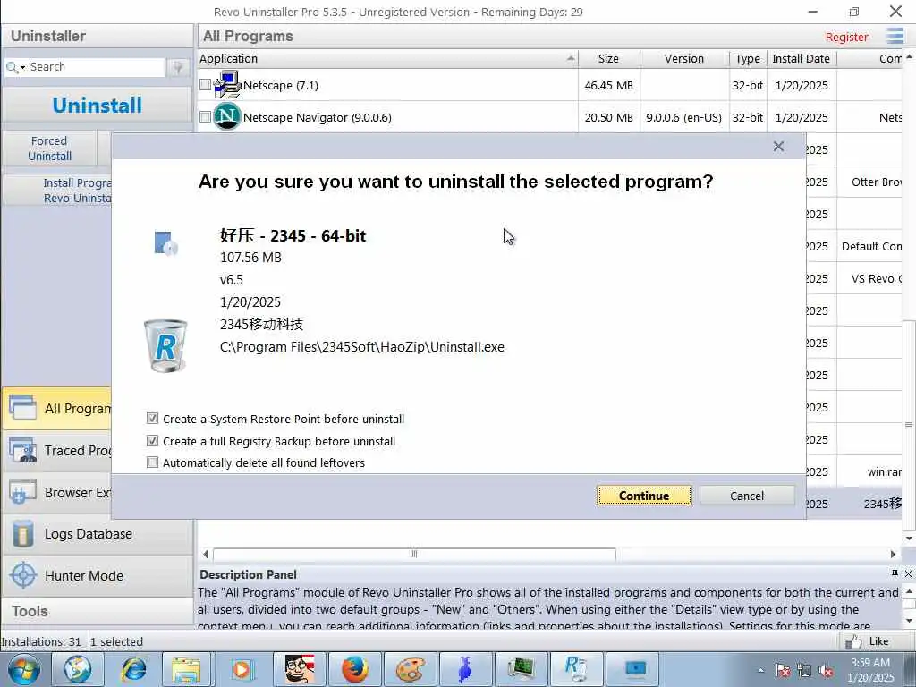Click the network tray icon

[804, 671]
